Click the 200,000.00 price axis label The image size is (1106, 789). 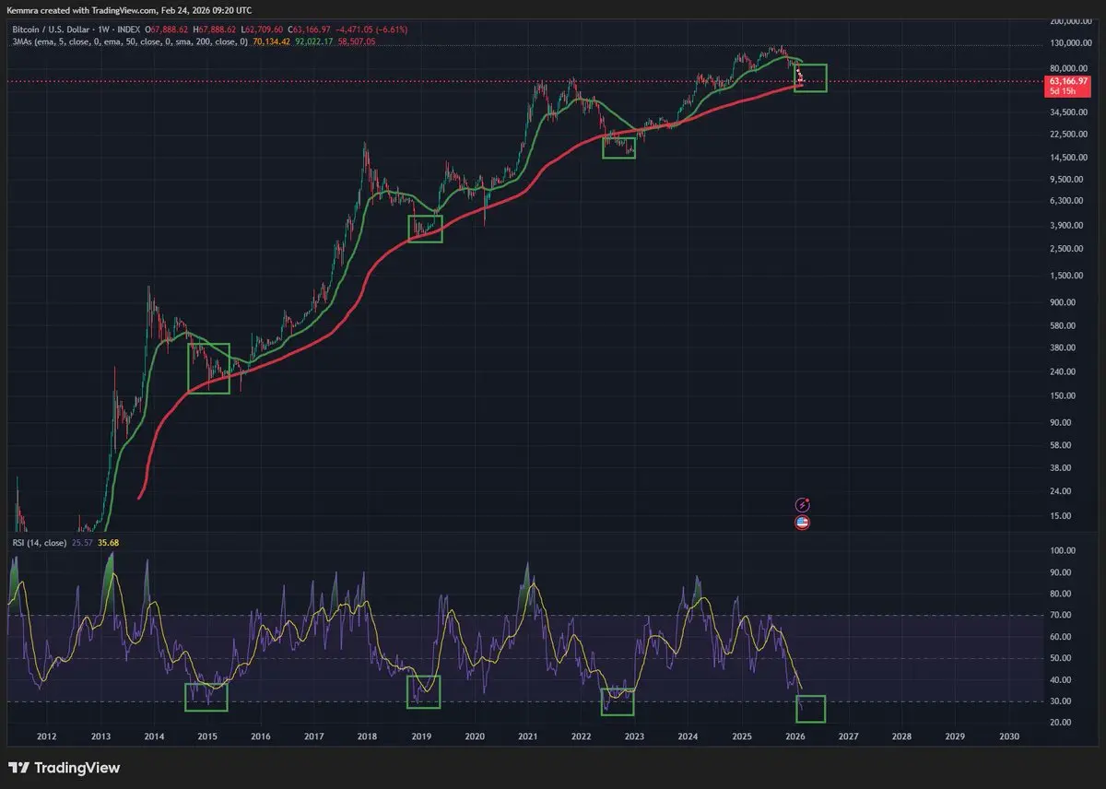click(1071, 20)
